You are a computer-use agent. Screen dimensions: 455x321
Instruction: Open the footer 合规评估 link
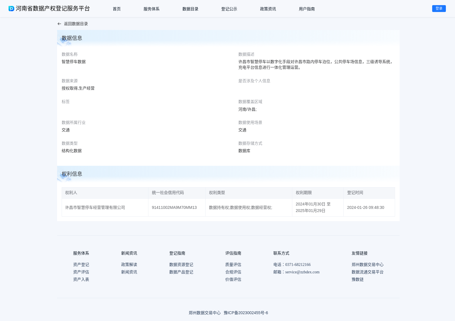tap(233, 272)
